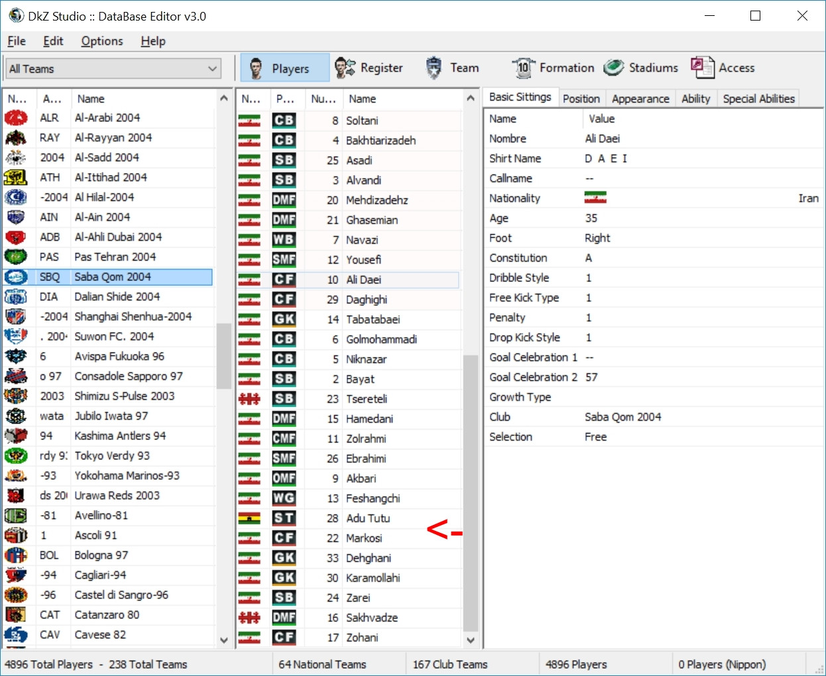Open the Options menu
The width and height of the screenshot is (826, 676).
click(102, 41)
